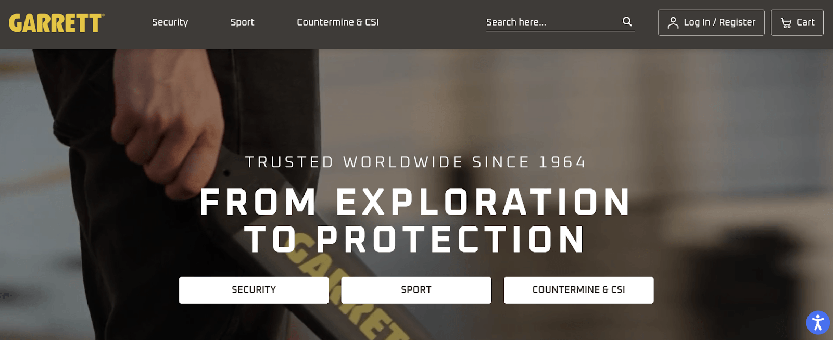
Task: Choose the white SECURITY hero button
Action: tap(254, 290)
